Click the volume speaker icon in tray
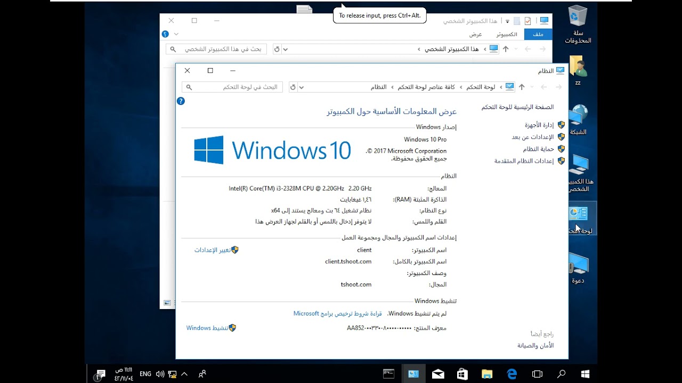This screenshot has height=383, width=682. pos(160,374)
